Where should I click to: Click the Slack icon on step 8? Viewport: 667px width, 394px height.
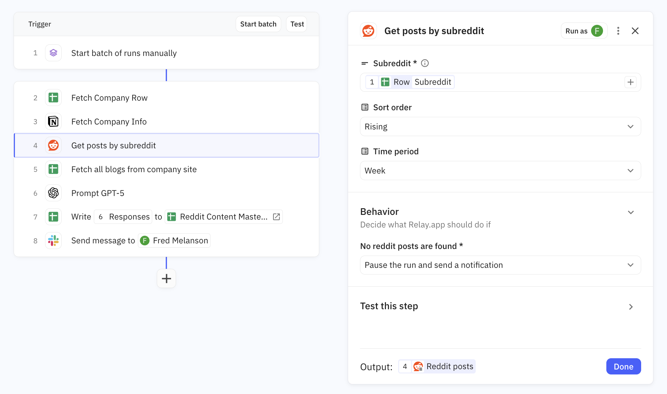[53, 241]
